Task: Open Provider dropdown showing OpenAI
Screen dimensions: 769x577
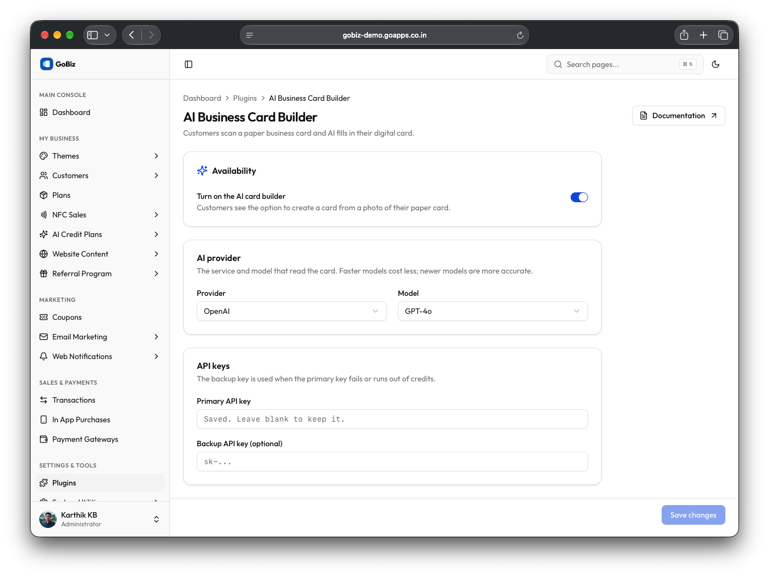Action: point(292,311)
